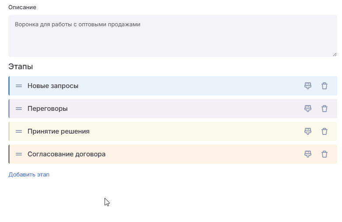Screen dimensions: 342x222
Task: Change color of Переговоры stage
Action: pos(308,109)
